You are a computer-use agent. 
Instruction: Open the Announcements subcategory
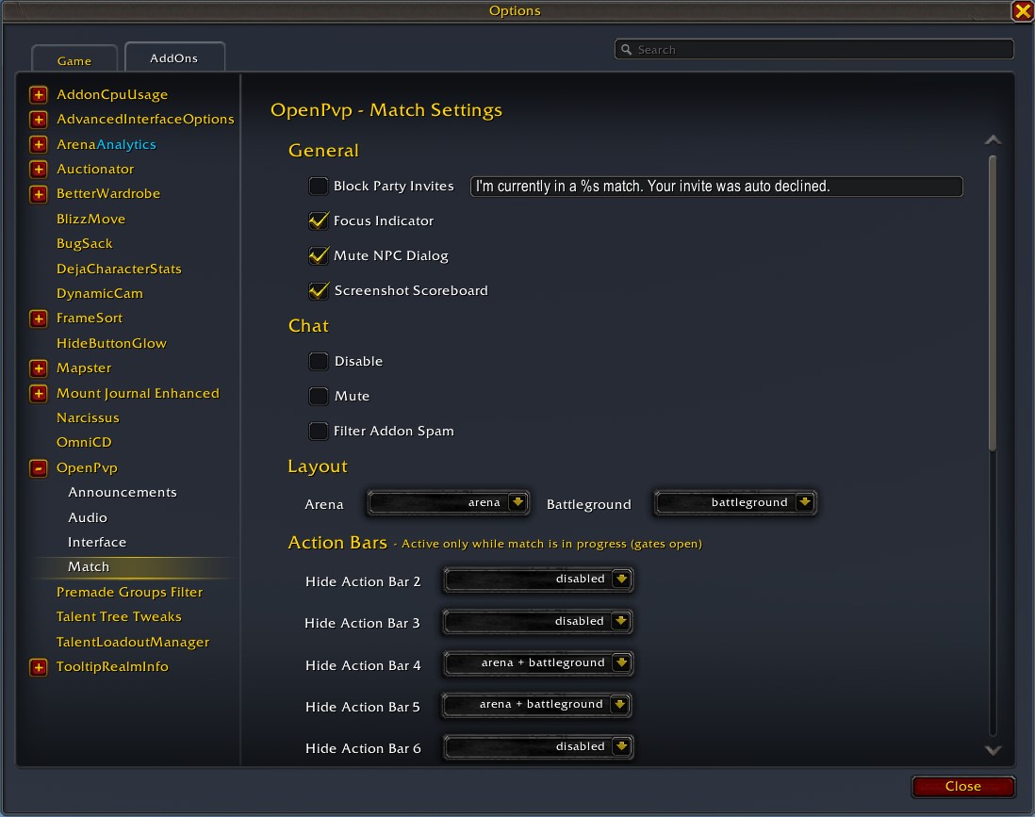(123, 492)
